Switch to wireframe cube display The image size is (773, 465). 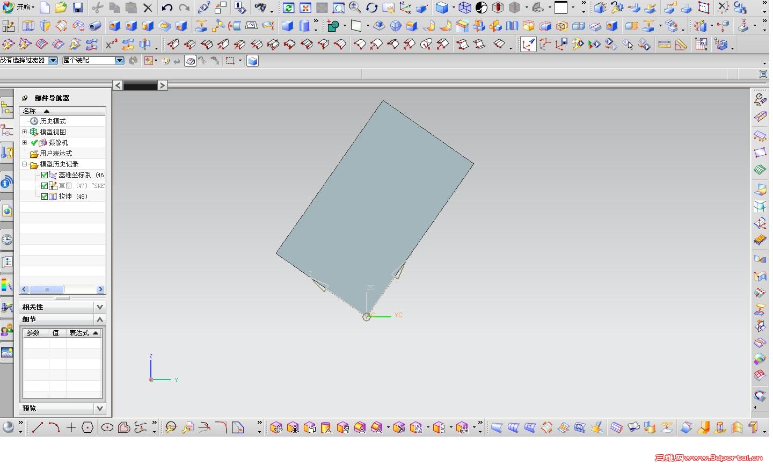coord(465,8)
